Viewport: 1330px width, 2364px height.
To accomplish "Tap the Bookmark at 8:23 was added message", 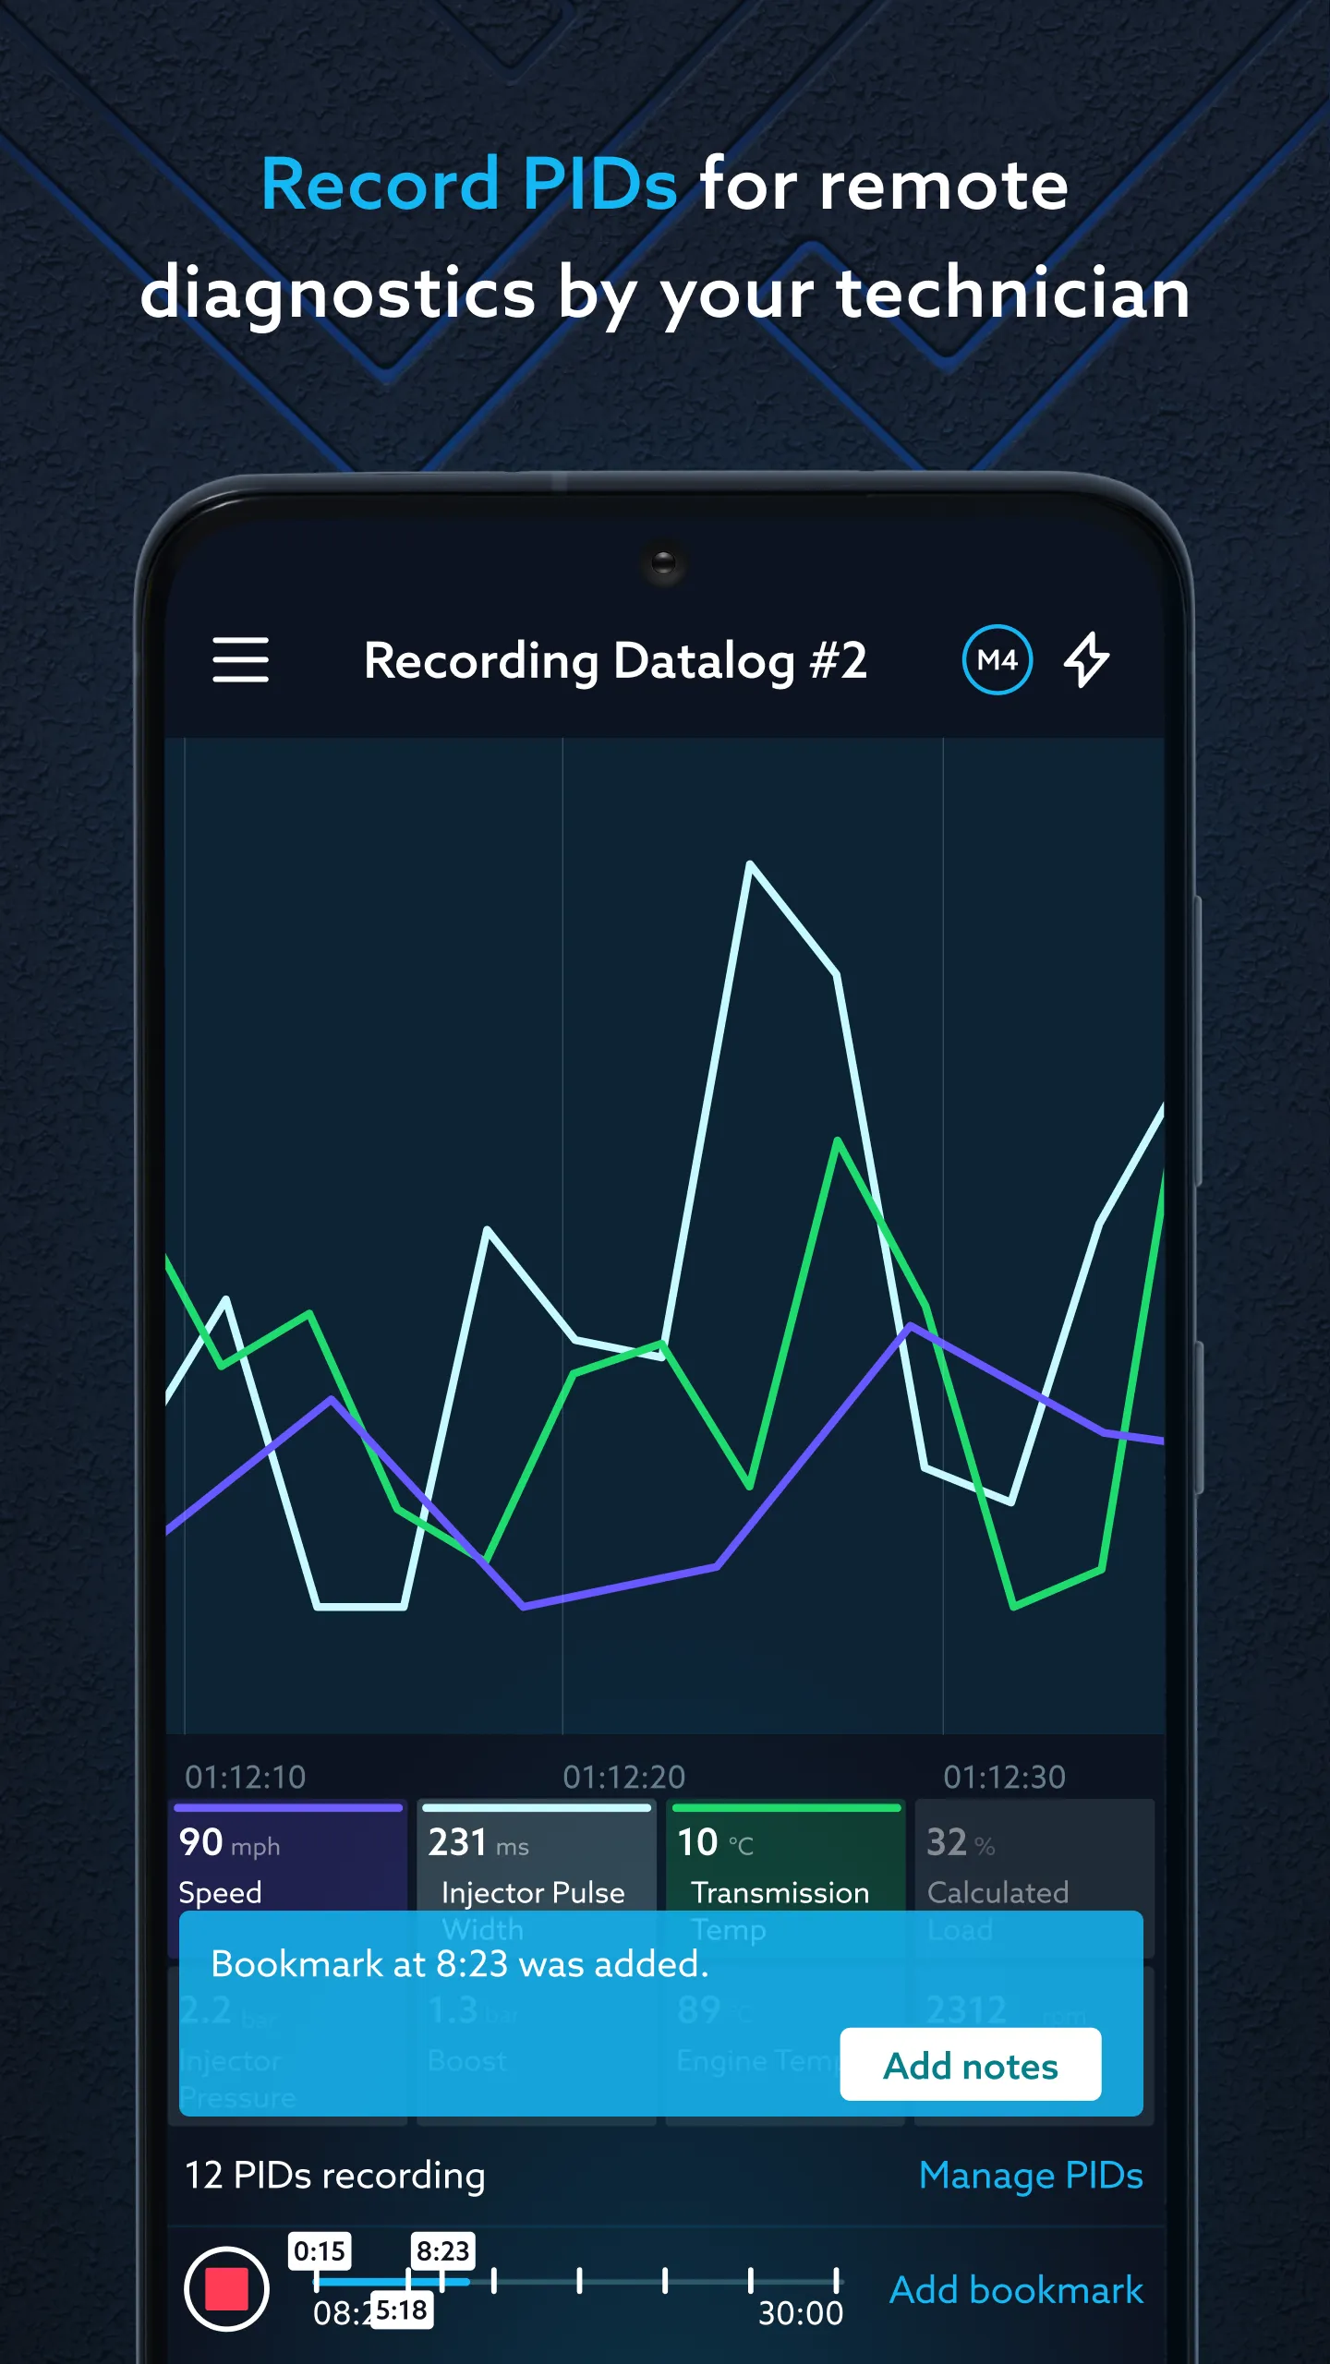I will (x=460, y=1964).
